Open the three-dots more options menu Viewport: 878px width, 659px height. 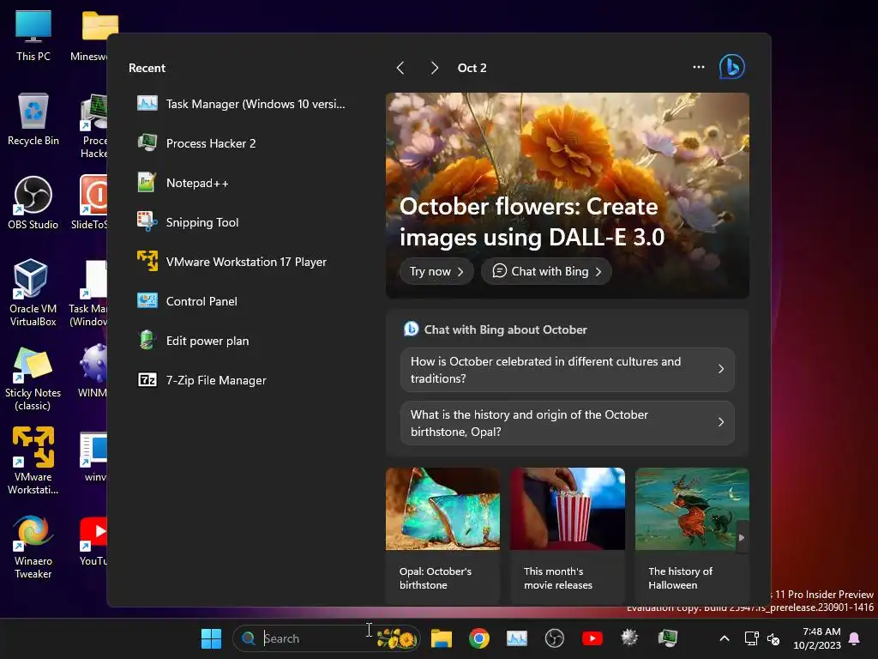[698, 67]
